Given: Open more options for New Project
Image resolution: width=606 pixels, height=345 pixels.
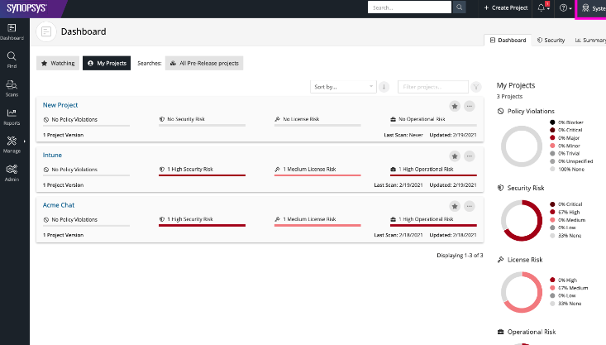Looking at the screenshot, I should pyautogui.click(x=470, y=106).
